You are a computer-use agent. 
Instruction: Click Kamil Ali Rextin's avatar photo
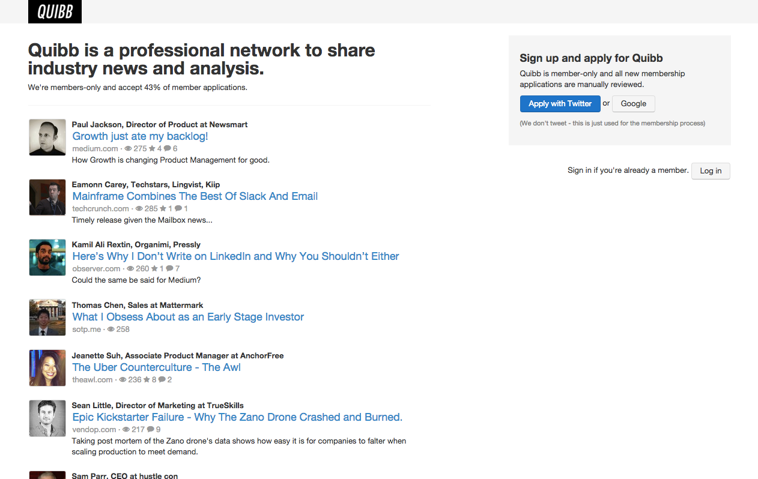(47, 258)
